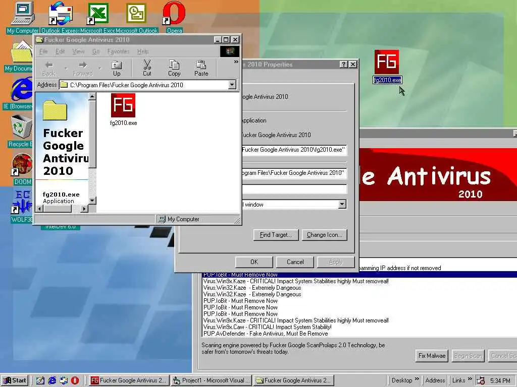This screenshot has width=517, height=387.
Task: Open the File menu in Explorer
Action: pos(43,51)
